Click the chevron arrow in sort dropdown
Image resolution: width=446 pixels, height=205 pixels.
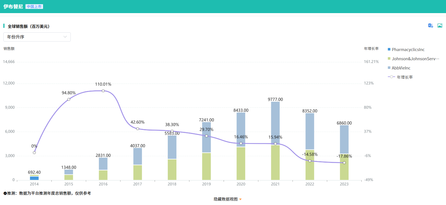[65, 37]
